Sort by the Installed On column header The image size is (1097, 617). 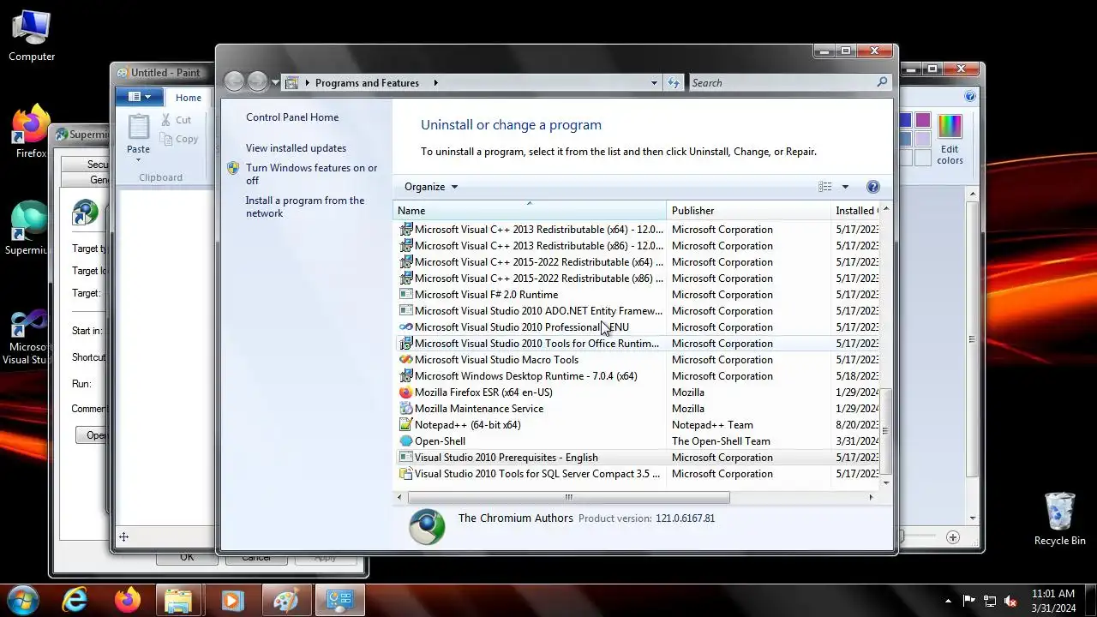[x=855, y=210]
